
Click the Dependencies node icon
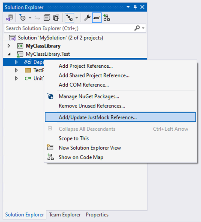(28, 62)
